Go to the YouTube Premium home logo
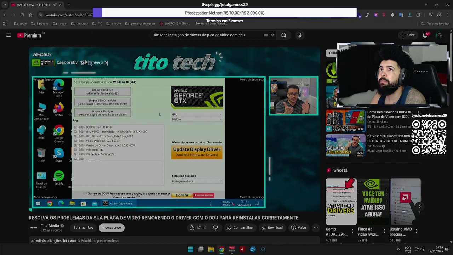This screenshot has width=453, height=255. tap(29, 35)
